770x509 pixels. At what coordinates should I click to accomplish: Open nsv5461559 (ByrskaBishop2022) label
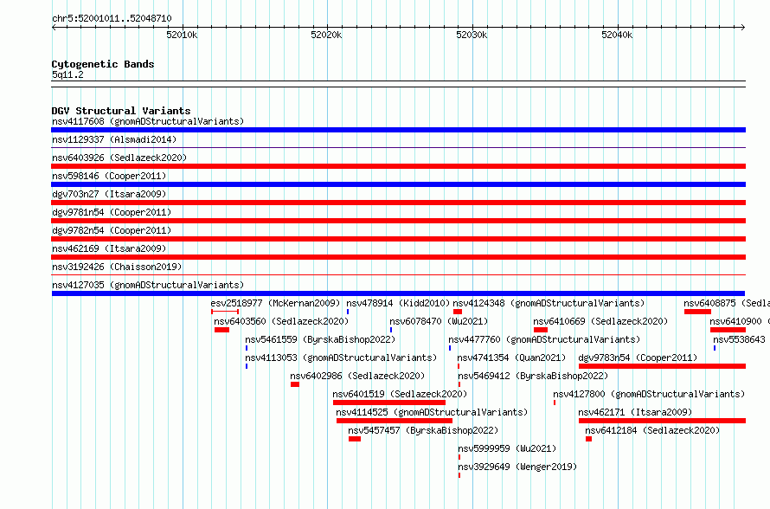[x=320, y=339]
